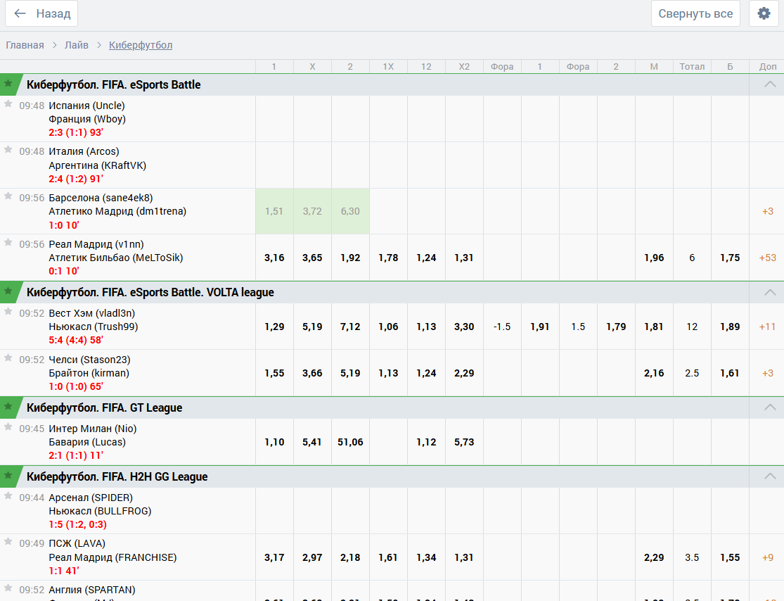Star the Интер Милан vs Бавария match
Image resolution: width=784 pixels, height=601 pixels.
[8, 427]
